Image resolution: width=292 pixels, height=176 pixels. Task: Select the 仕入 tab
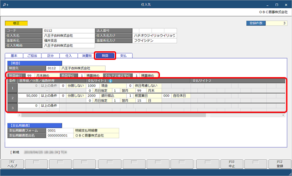coord(68,56)
